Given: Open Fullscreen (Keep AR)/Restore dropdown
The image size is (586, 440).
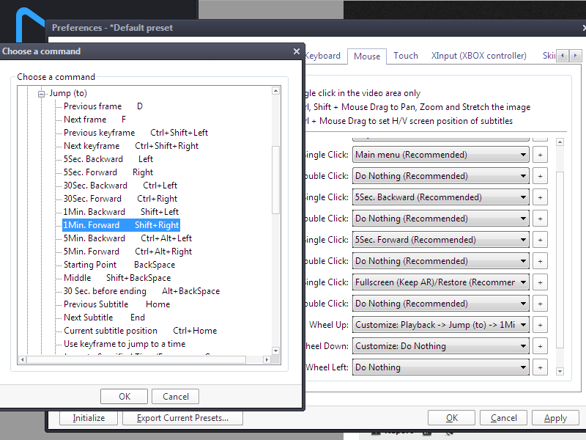Looking at the screenshot, I should coord(441,282).
